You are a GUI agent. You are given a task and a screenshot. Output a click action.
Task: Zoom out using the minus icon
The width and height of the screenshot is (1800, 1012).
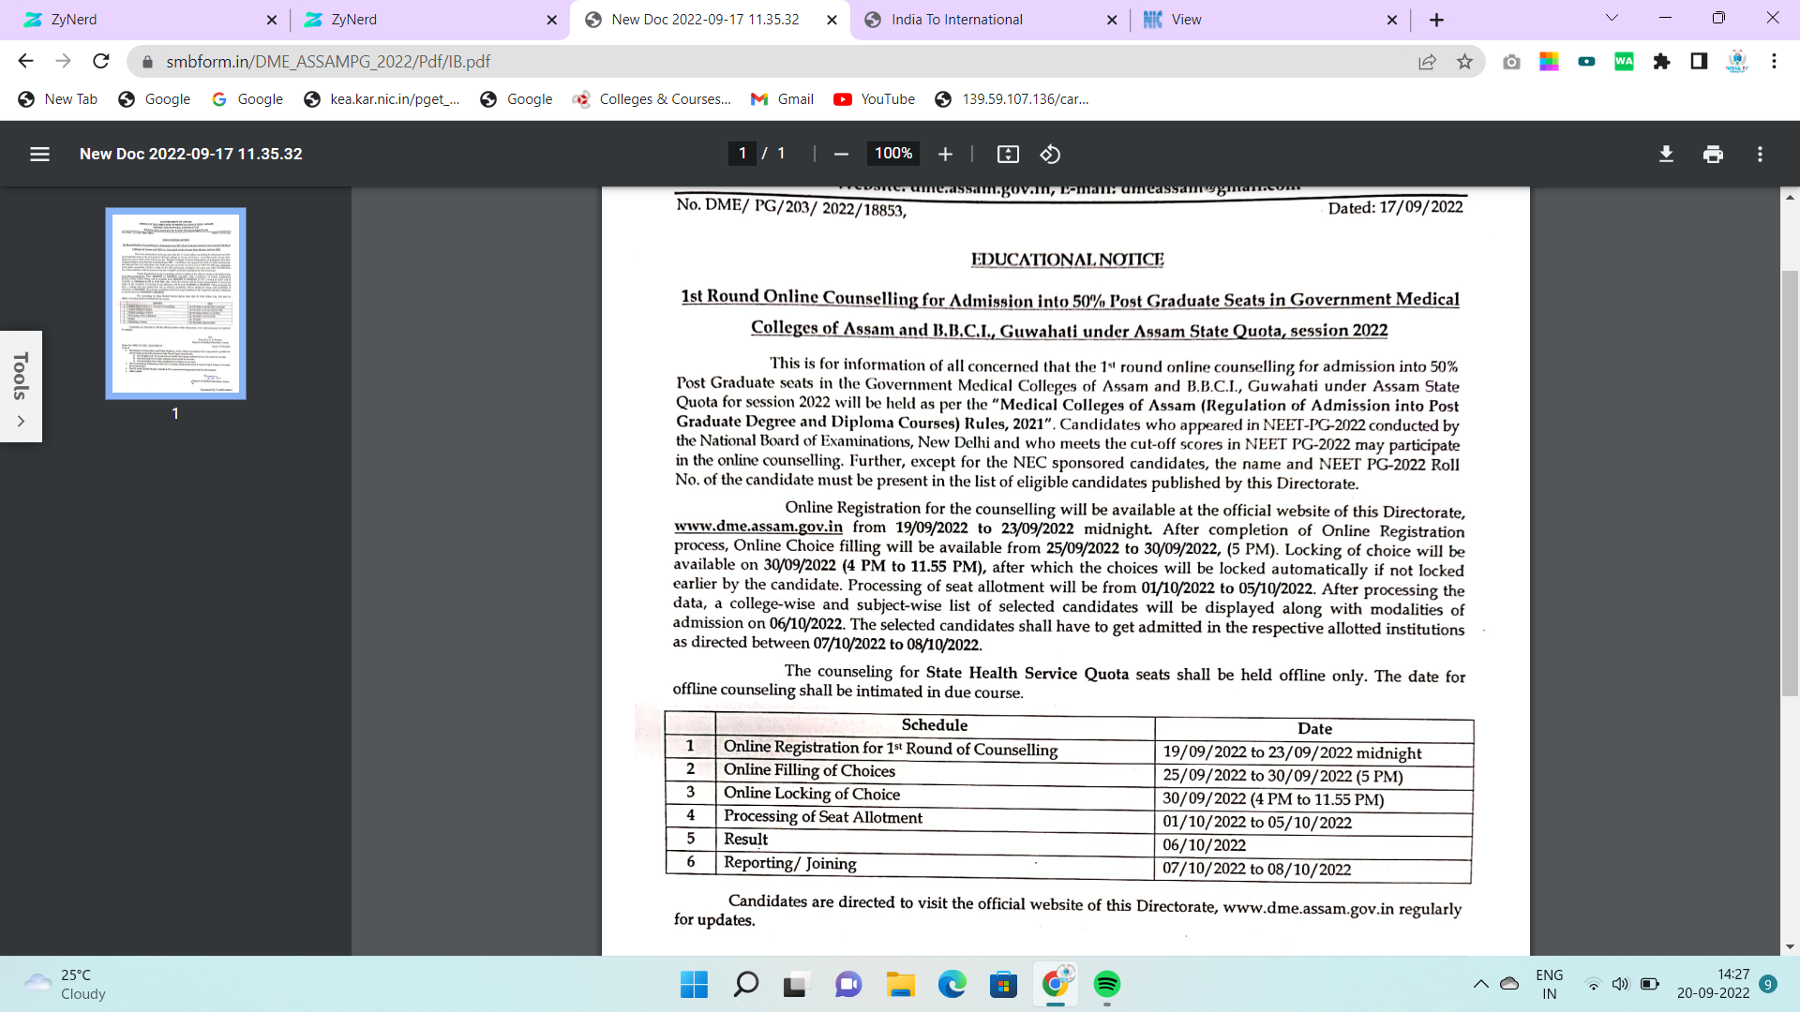(841, 154)
